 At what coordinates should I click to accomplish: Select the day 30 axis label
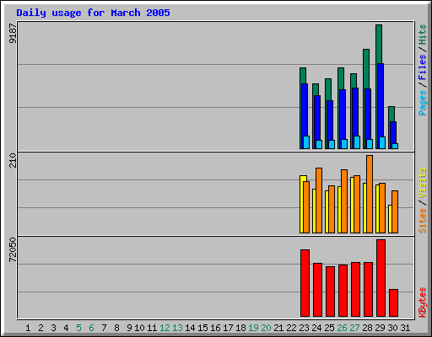(x=392, y=328)
